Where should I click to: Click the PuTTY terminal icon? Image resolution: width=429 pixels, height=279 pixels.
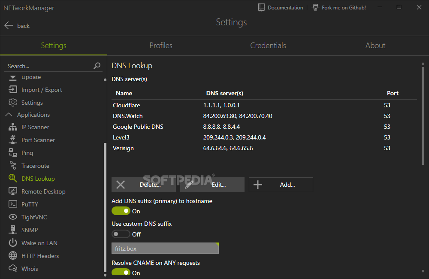tap(12, 204)
